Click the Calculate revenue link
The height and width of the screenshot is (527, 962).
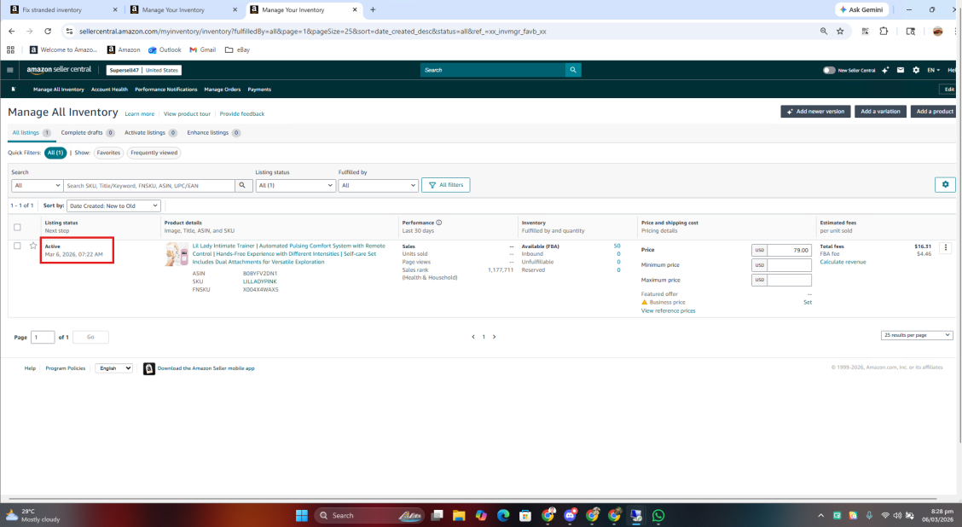pos(843,262)
